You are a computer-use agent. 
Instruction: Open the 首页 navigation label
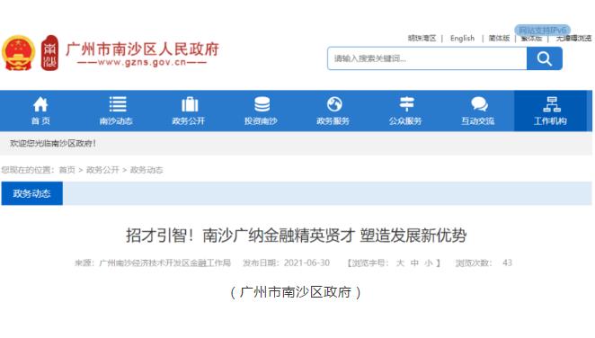(40, 121)
